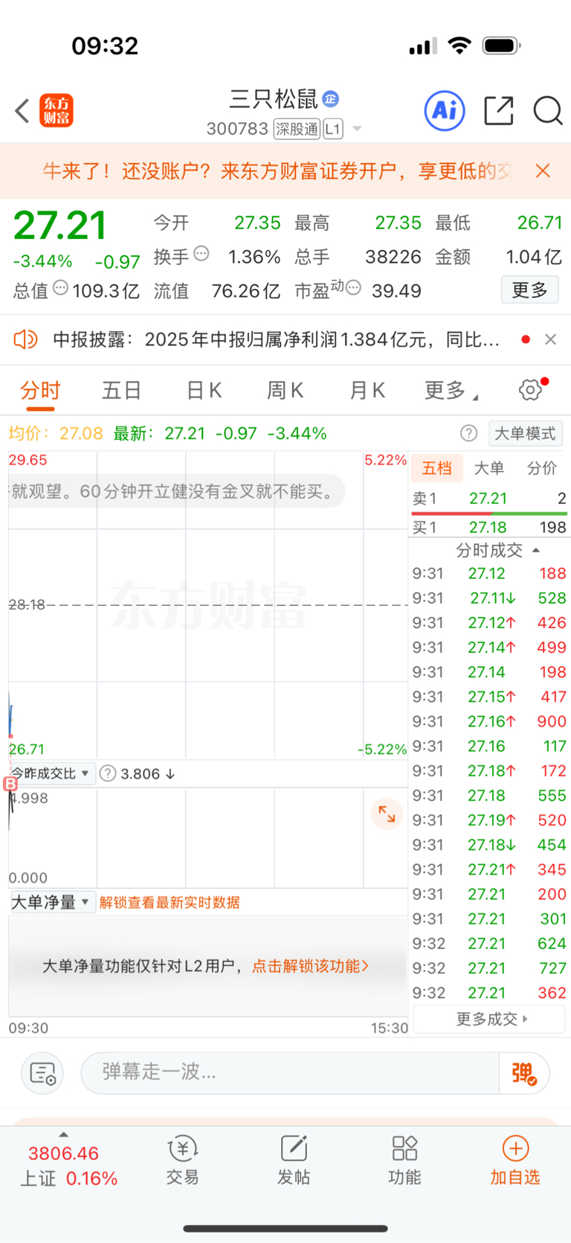571x1243 pixels.
Task: Open 发帖 in the bottom bar
Action: pos(294,1160)
